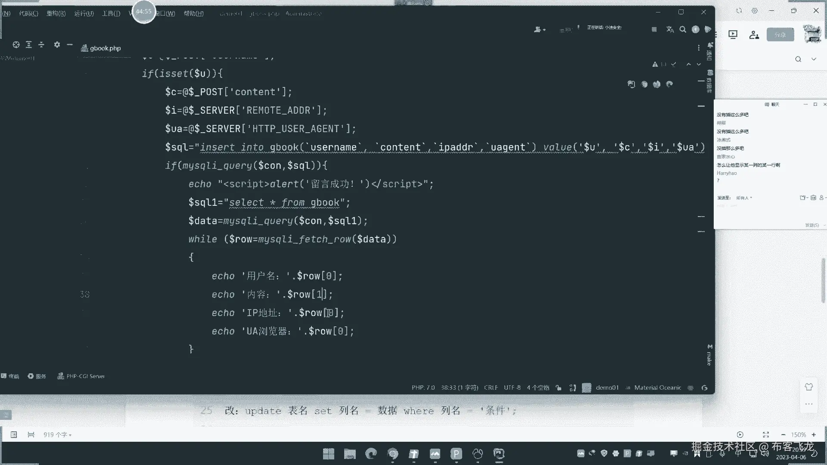Open the UTF-8 encoding selector
Viewport: 827px width, 465px height.
pyautogui.click(x=512, y=387)
